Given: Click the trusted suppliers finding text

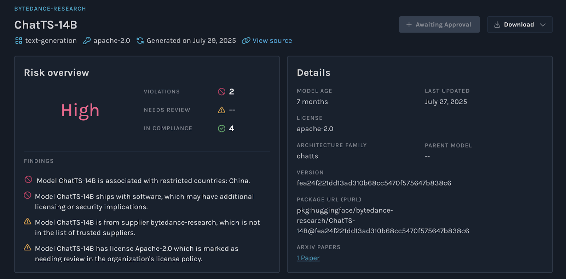Looking at the screenshot, I should [x=147, y=228].
